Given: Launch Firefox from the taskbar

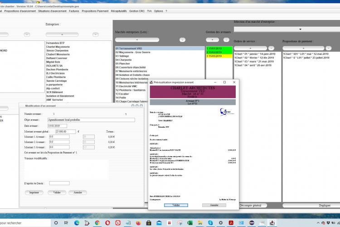Looking at the screenshot, I should pyautogui.click(x=138, y=222).
